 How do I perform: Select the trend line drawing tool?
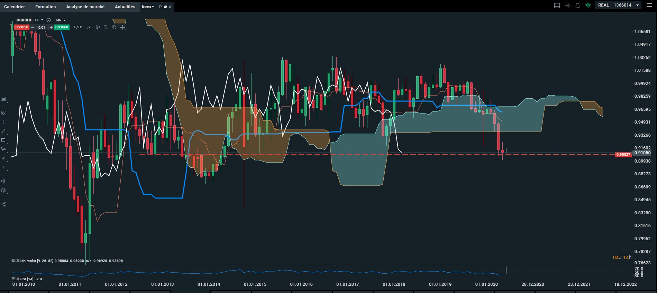tap(3, 131)
